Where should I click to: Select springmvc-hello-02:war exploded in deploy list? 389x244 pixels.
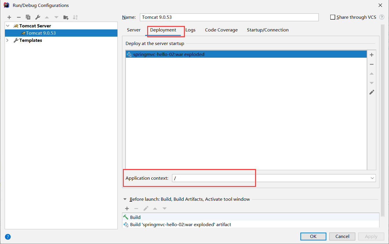pyautogui.click(x=246, y=54)
